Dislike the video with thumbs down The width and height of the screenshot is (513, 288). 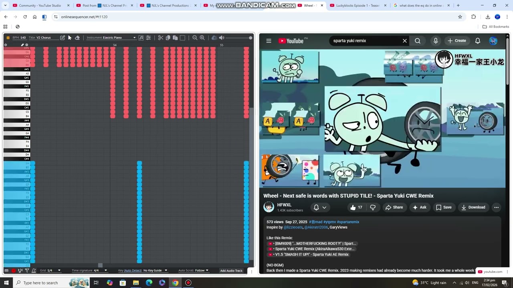pyautogui.click(x=373, y=207)
